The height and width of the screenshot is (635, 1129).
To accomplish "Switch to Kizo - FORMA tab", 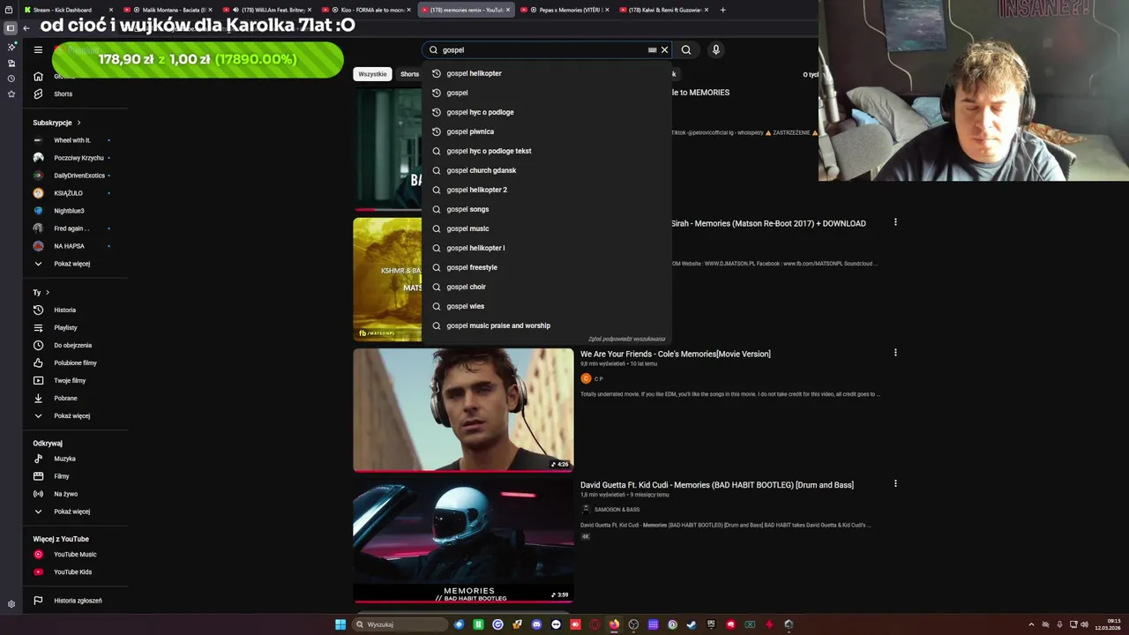I will [x=366, y=10].
